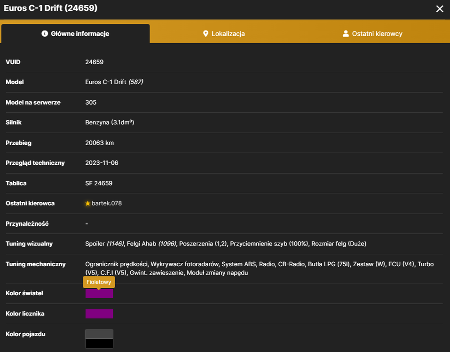Screen dimensions: 450x352
Task: Click the Fioletowy tooltip label
Action: click(99, 282)
